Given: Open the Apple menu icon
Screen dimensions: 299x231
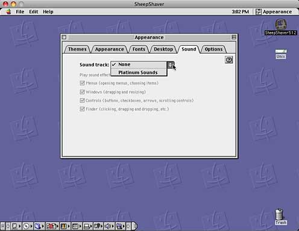Looking at the screenshot, I should point(8,12).
